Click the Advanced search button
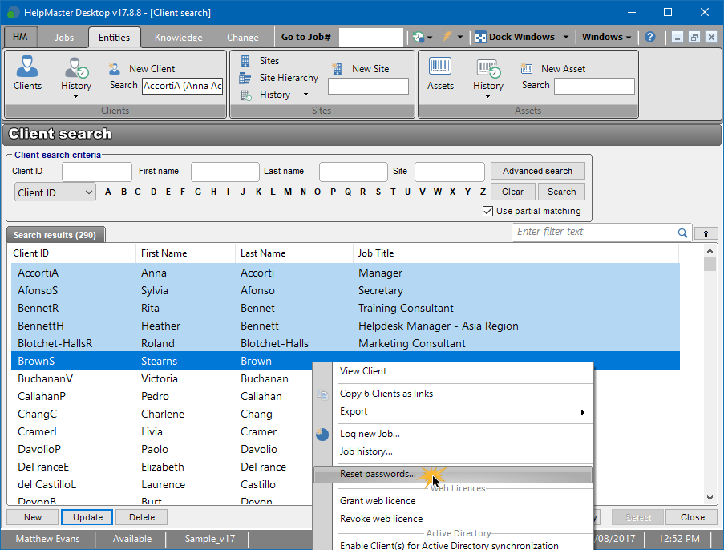The image size is (724, 550). [x=537, y=171]
